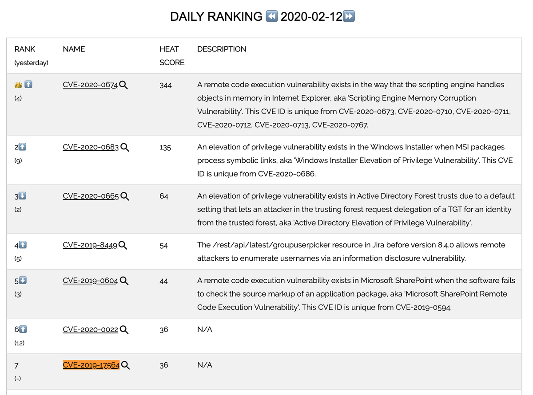Click the up arrow on rank 4
533x395 pixels.
click(23, 245)
